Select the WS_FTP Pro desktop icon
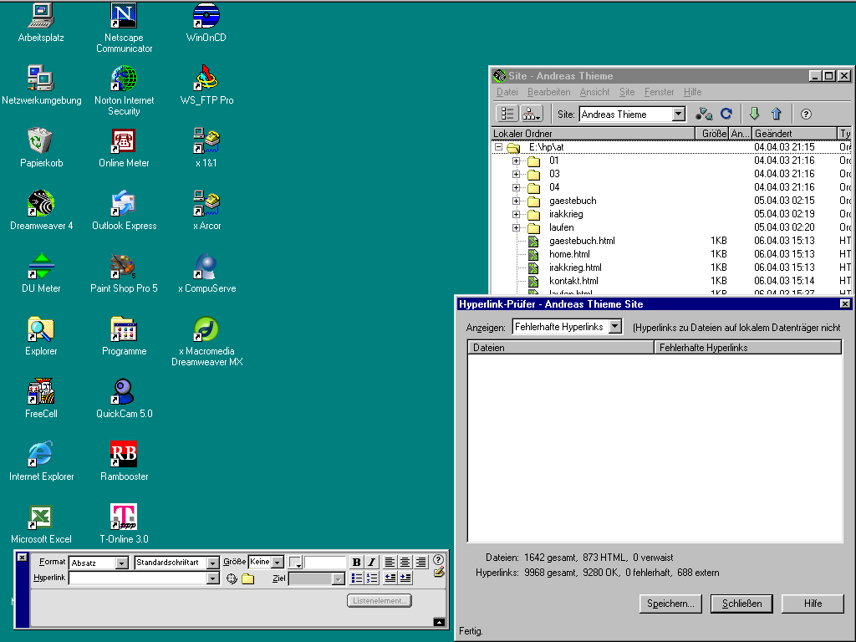Image resolution: width=856 pixels, height=642 pixels. 206,84
